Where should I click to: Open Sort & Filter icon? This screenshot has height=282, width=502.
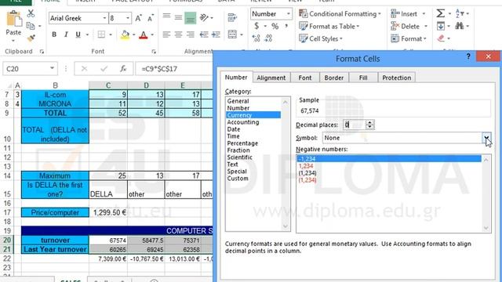(459, 13)
